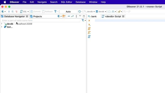Click the Reconnect icon in toolbar

[x=13, y=11]
